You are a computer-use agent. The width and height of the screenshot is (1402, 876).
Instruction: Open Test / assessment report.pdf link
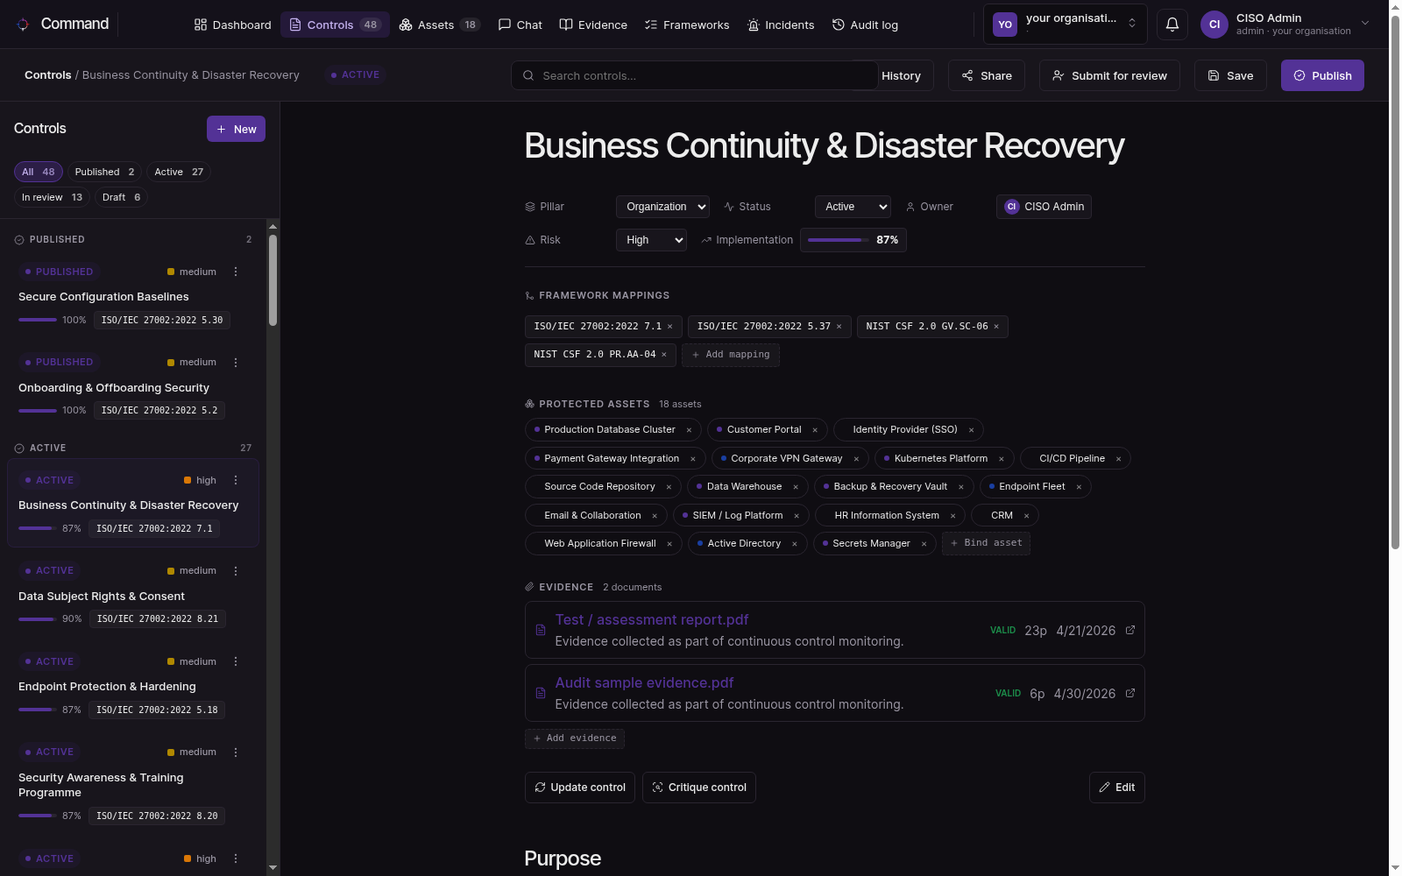coord(652,619)
